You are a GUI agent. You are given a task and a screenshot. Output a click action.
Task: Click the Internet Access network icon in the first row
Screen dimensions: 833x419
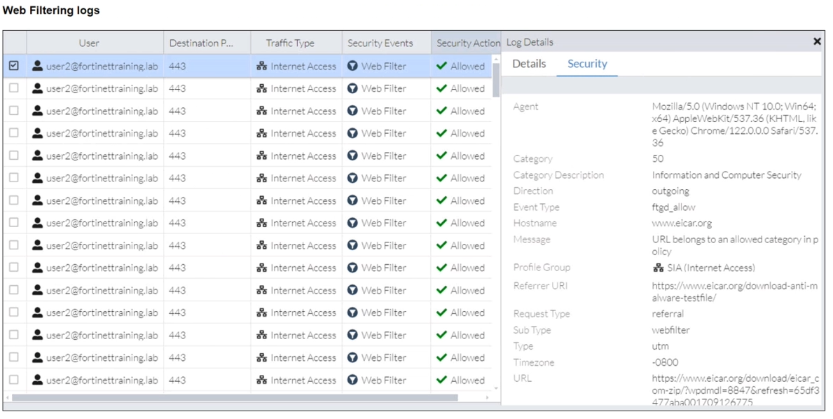click(261, 66)
